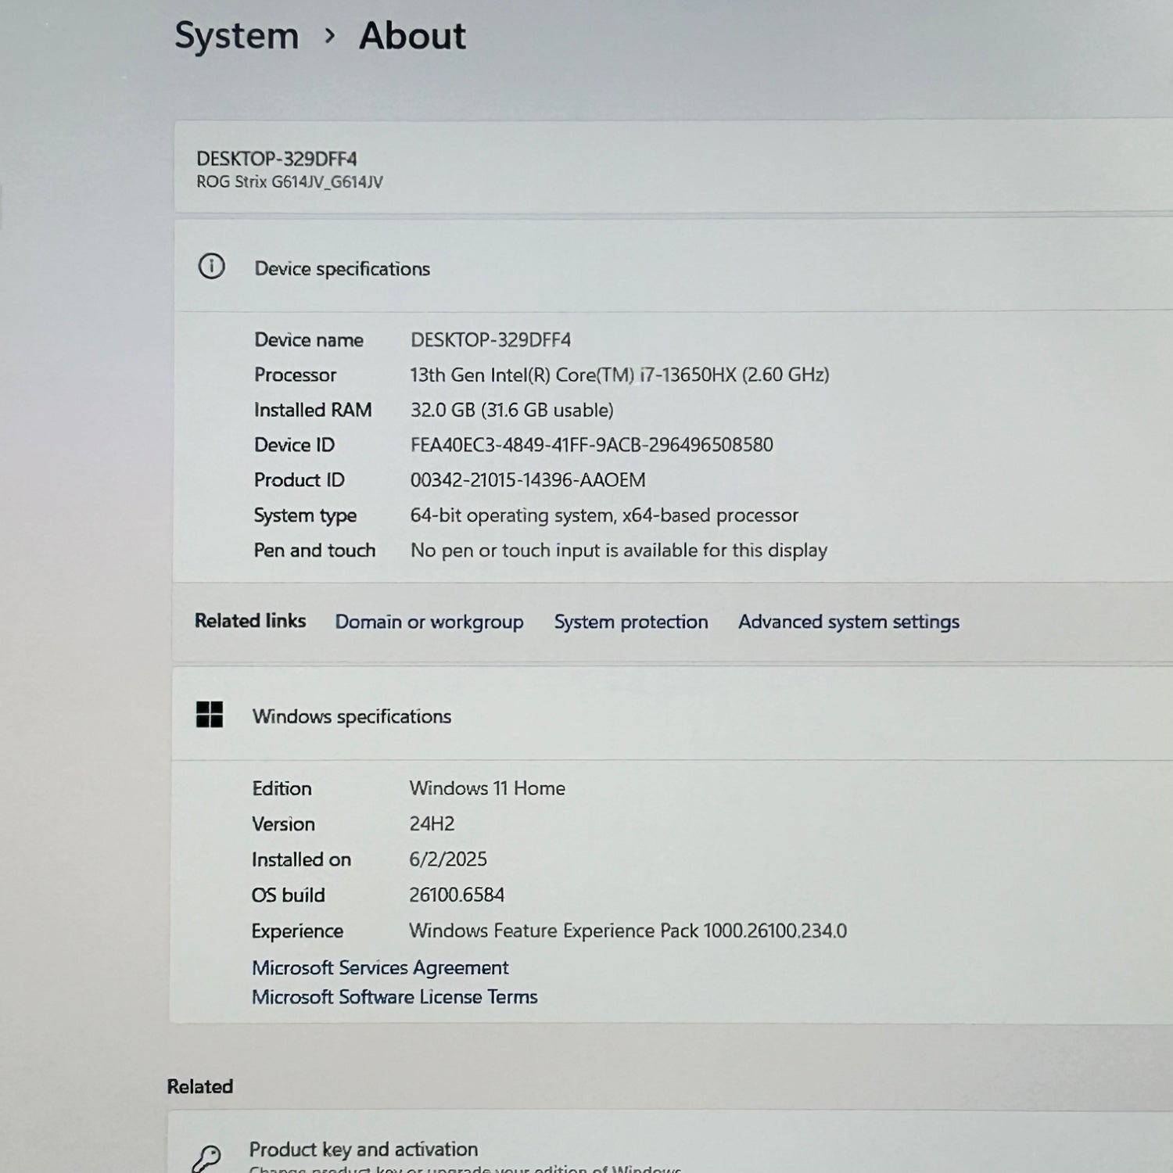Open Product key and activation
The height and width of the screenshot is (1173, 1173).
[x=670, y=1143]
